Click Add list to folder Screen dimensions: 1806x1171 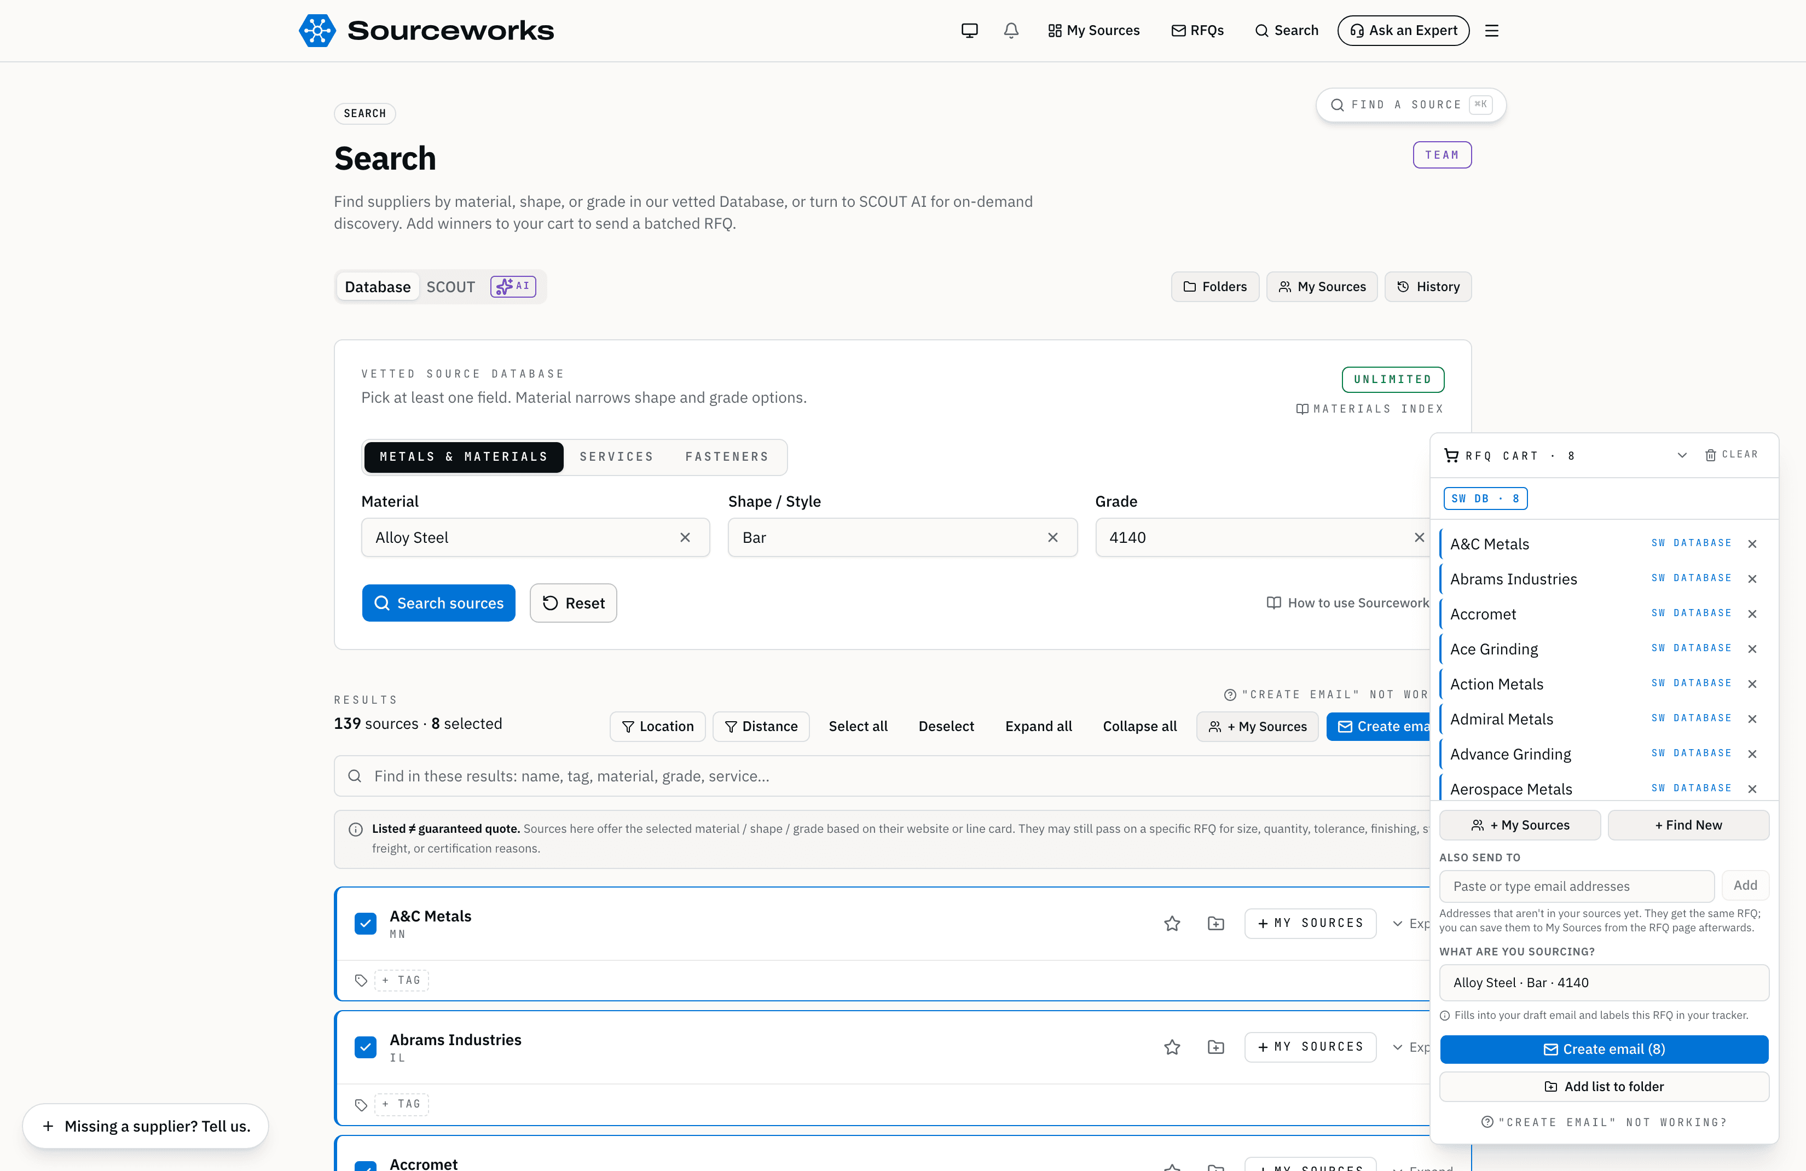pos(1604,1087)
